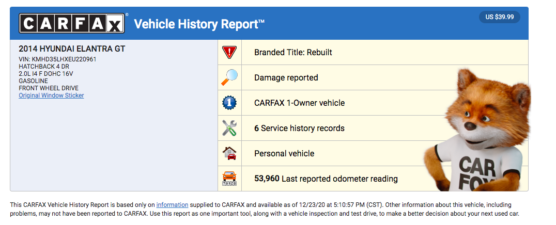Click the blue 1-Owner ribbon badge icon
Screen dimensions: 556x225
coord(229,103)
